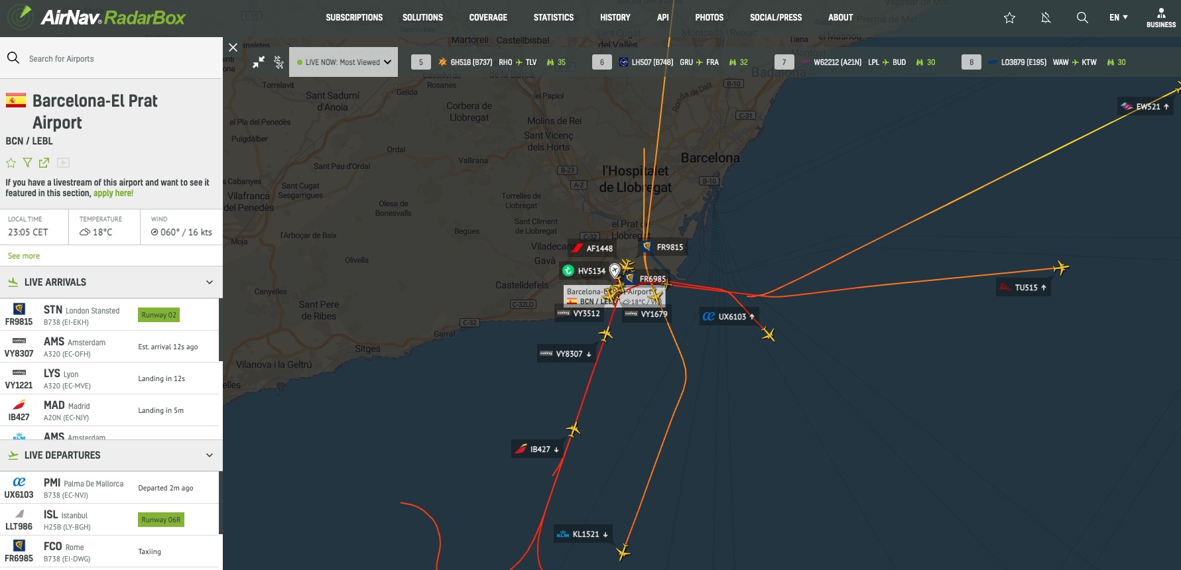Click the Runway 06R badge for LLT986

click(x=161, y=520)
